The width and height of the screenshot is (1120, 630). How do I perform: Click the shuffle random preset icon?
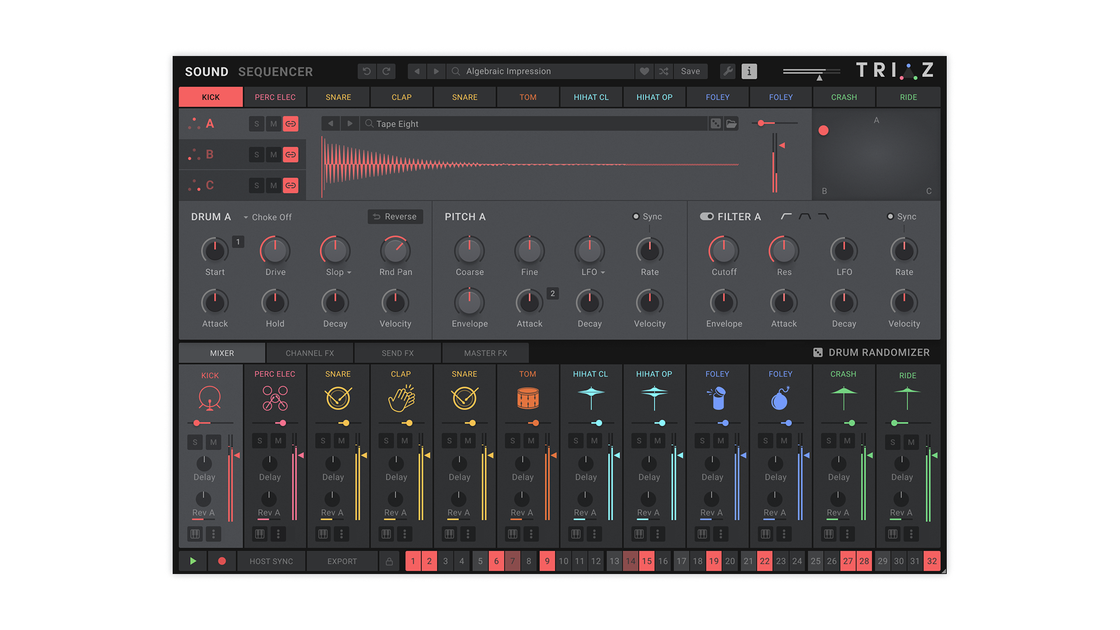pyautogui.click(x=664, y=71)
